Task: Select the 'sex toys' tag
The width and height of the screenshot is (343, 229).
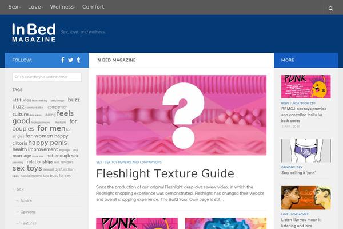Action: [27, 168]
